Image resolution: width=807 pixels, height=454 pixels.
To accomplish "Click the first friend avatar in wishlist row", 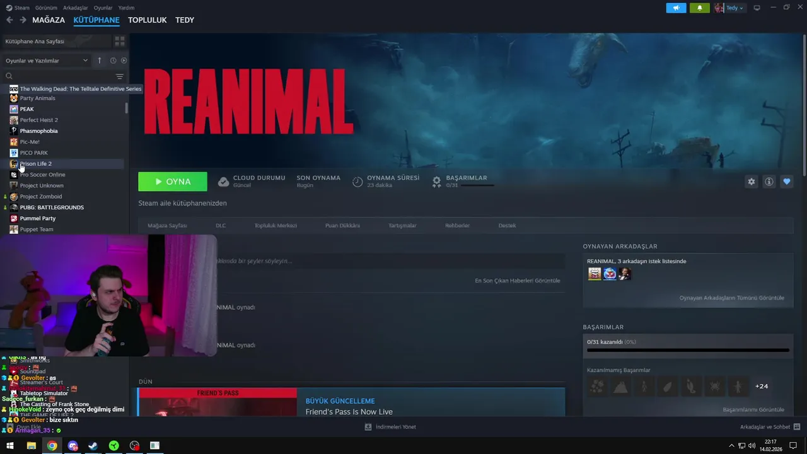I will coord(595,274).
